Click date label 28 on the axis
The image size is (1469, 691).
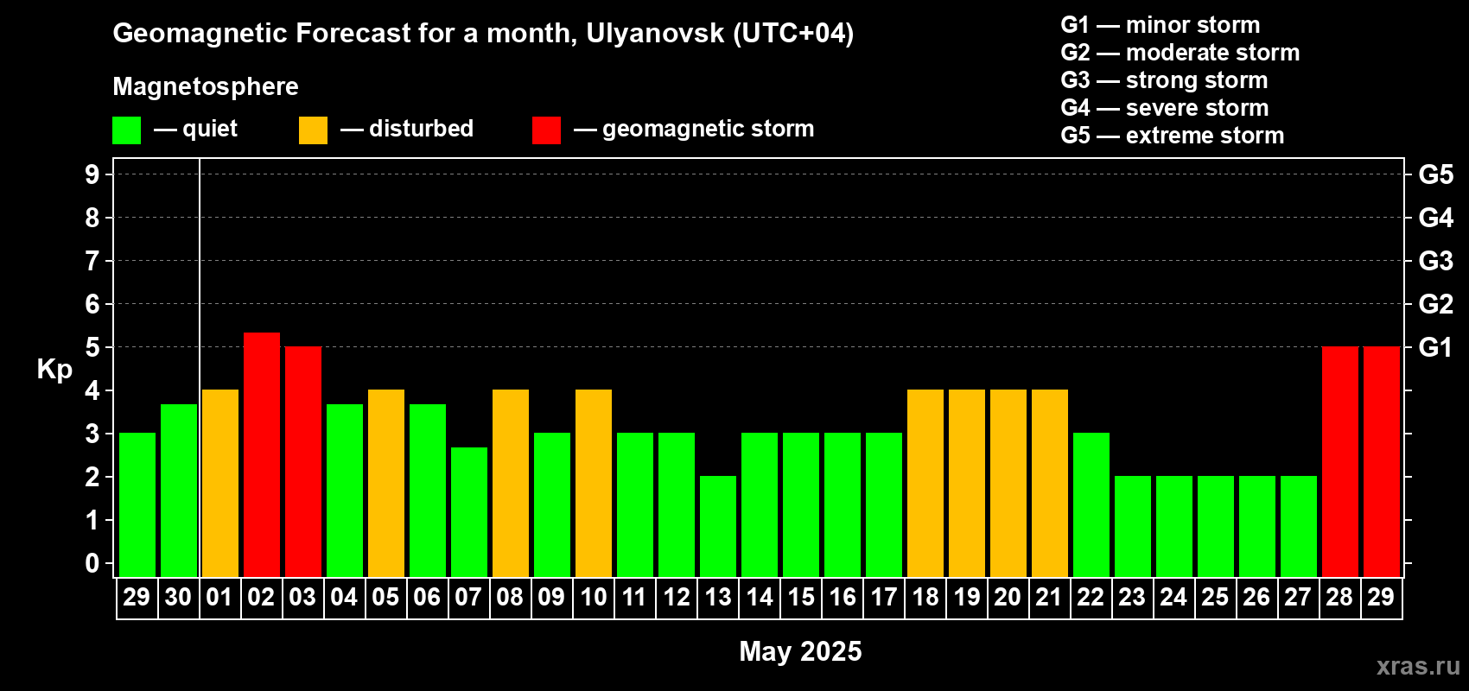1339,597
